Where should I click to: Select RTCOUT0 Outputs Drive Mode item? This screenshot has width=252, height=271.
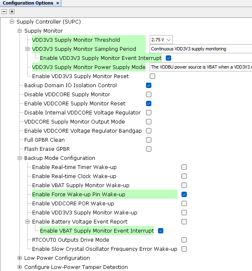click(x=71, y=240)
